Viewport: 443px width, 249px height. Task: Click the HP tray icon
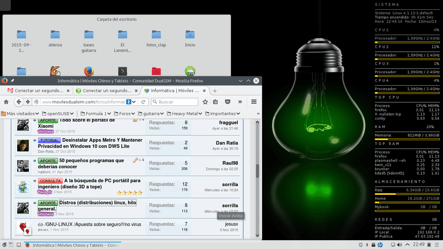tap(380, 245)
